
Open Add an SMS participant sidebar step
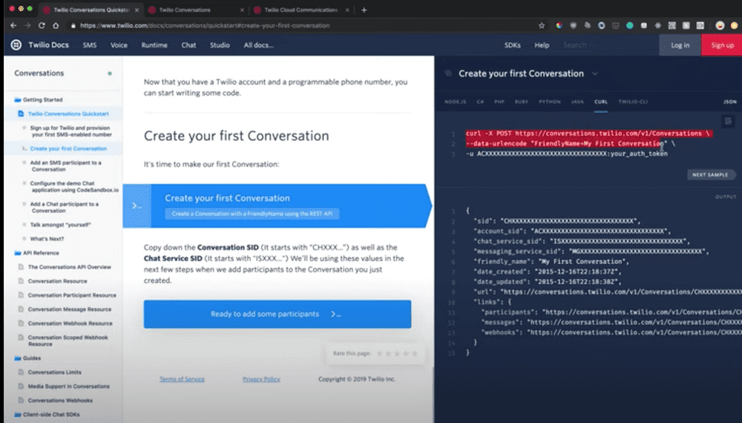click(x=65, y=165)
